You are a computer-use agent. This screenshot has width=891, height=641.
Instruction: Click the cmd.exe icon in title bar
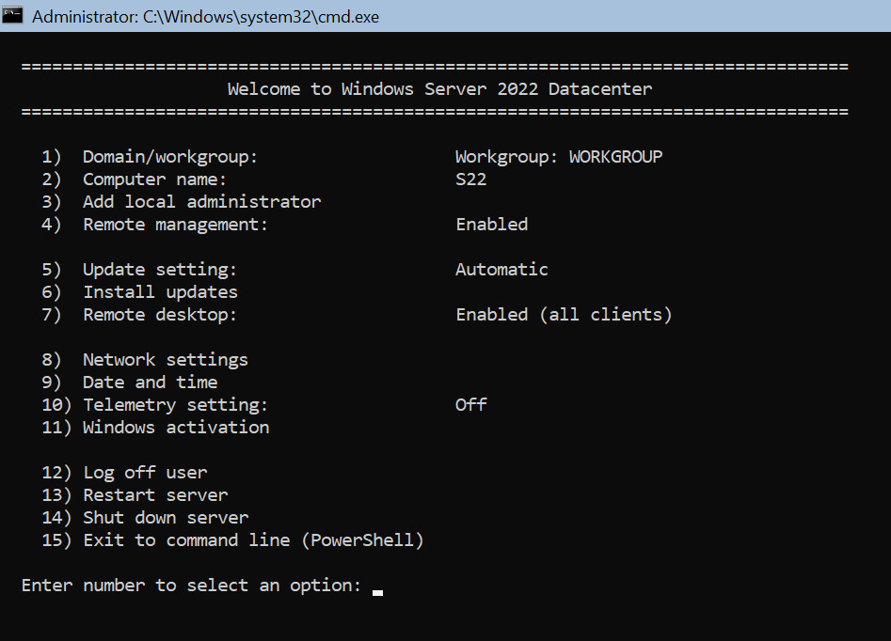pyautogui.click(x=12, y=15)
